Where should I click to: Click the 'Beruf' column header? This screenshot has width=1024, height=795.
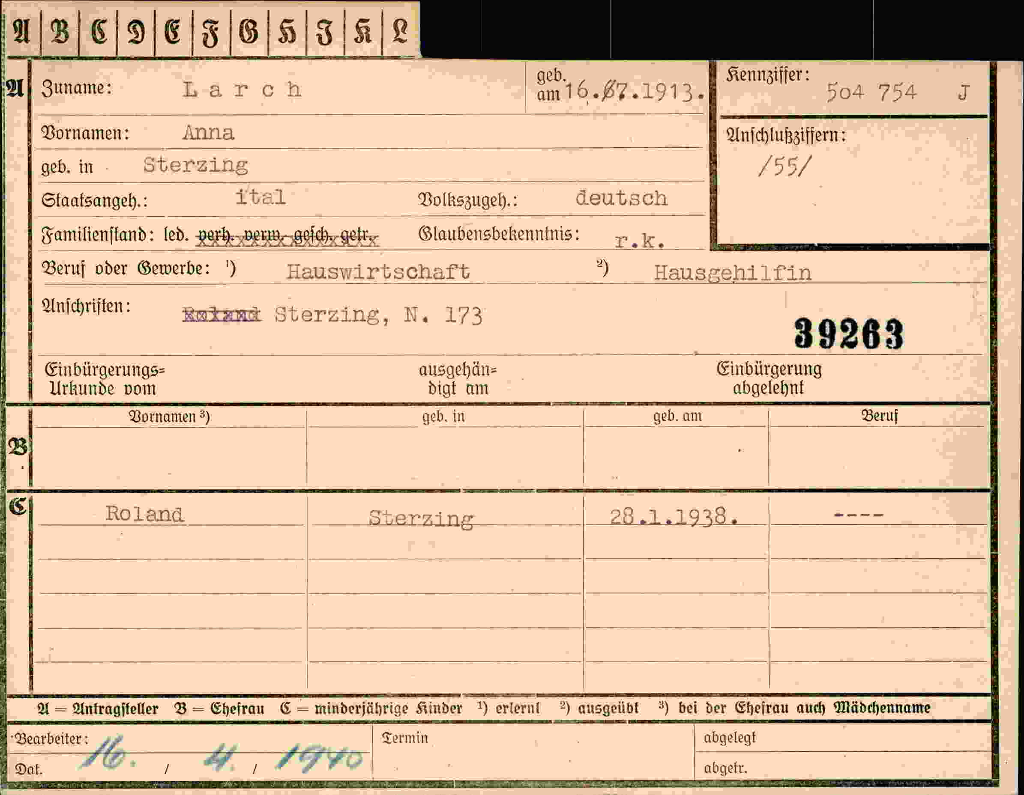coord(879,416)
